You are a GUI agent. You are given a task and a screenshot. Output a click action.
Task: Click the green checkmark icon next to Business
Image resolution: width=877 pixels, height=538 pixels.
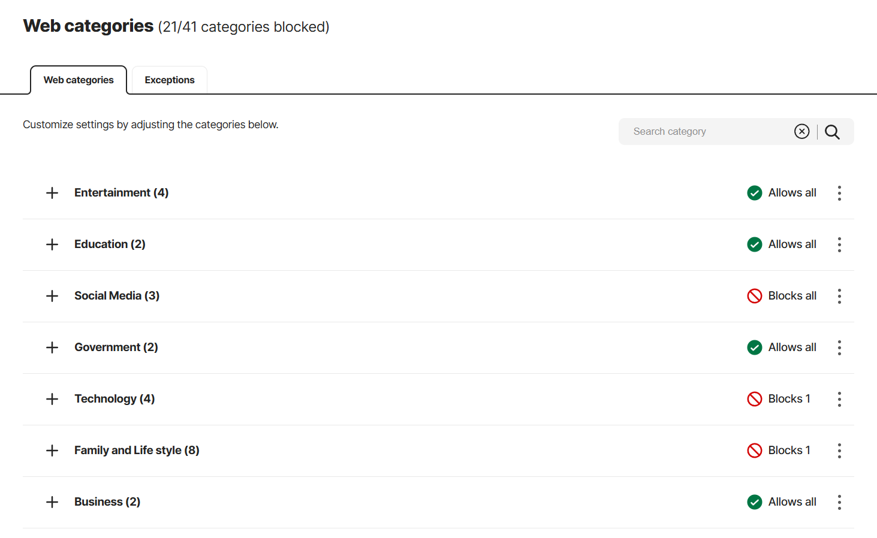tap(754, 501)
